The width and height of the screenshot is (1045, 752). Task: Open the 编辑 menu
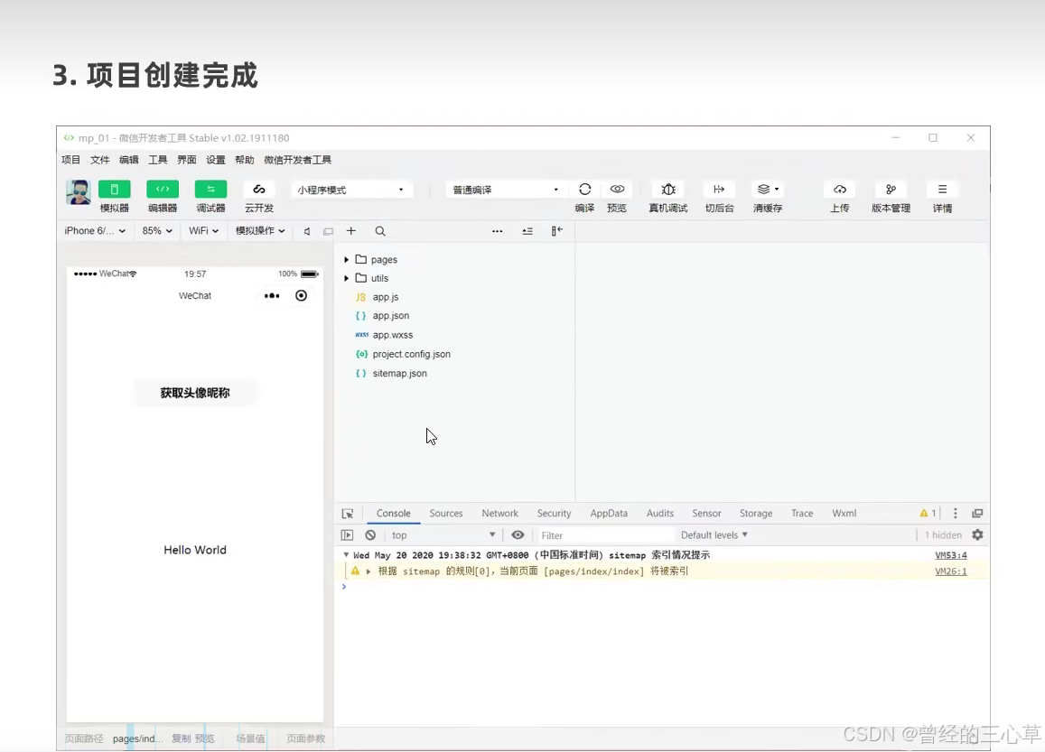tap(128, 160)
